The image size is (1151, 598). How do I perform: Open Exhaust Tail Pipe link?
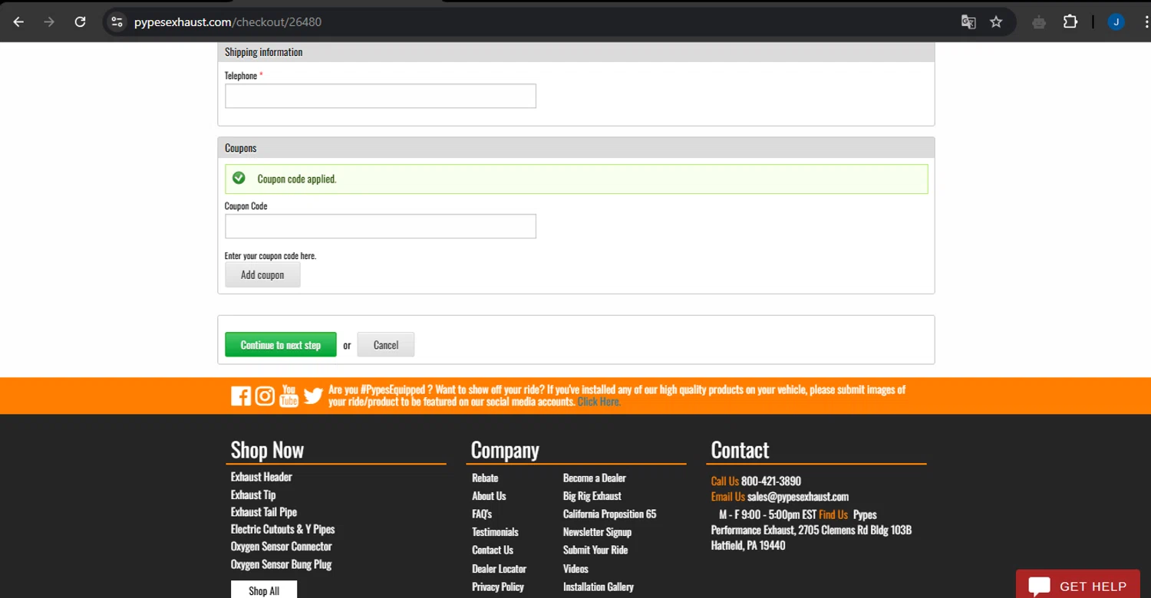(x=264, y=512)
